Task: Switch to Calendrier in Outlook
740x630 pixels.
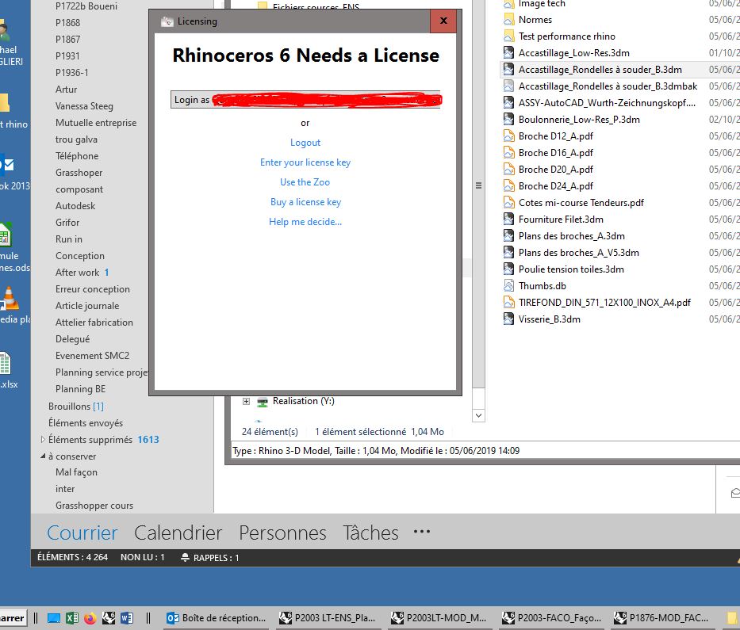Action: point(178,533)
